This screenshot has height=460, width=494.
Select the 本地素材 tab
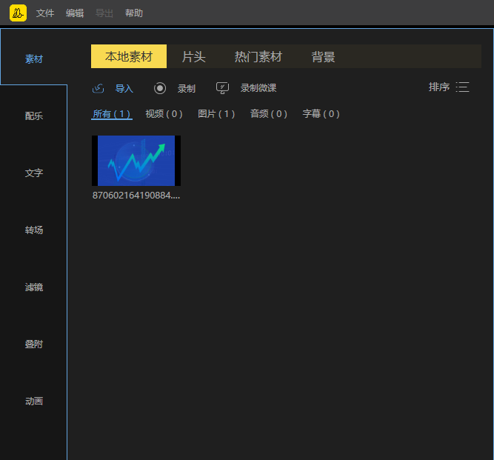(x=129, y=57)
